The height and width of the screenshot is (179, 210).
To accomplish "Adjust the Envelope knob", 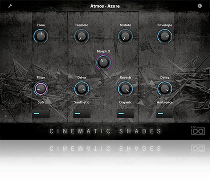I will click(x=165, y=36).
